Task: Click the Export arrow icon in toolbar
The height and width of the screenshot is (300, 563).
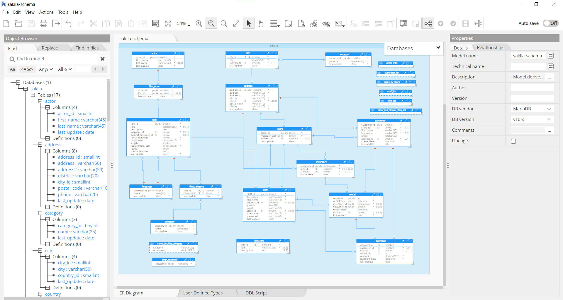Action: (x=56, y=23)
